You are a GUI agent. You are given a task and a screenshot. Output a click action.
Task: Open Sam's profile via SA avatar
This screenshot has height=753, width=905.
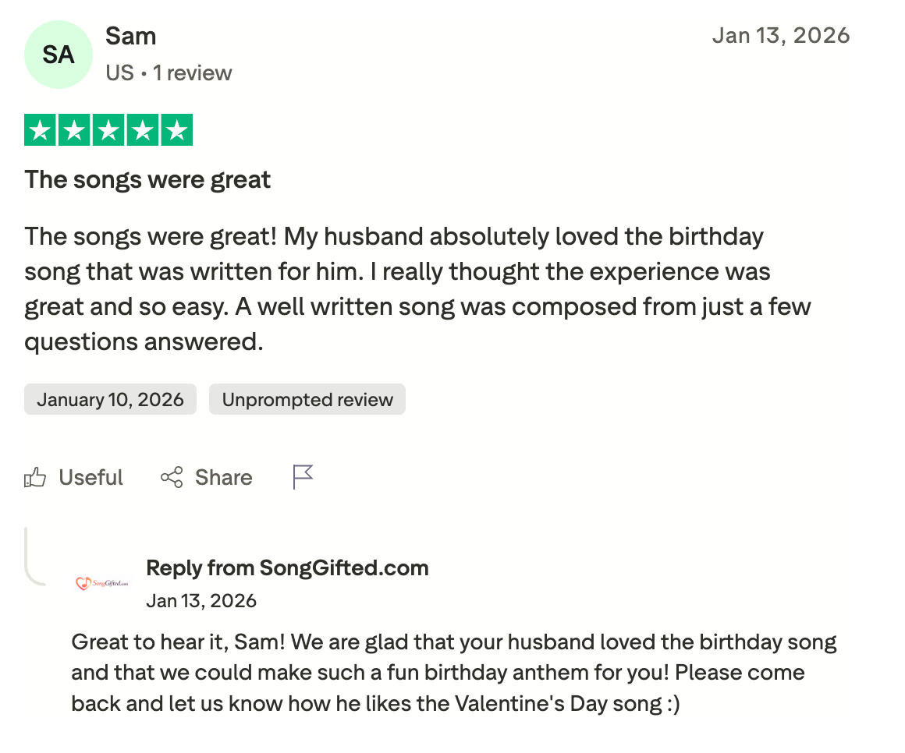point(59,55)
